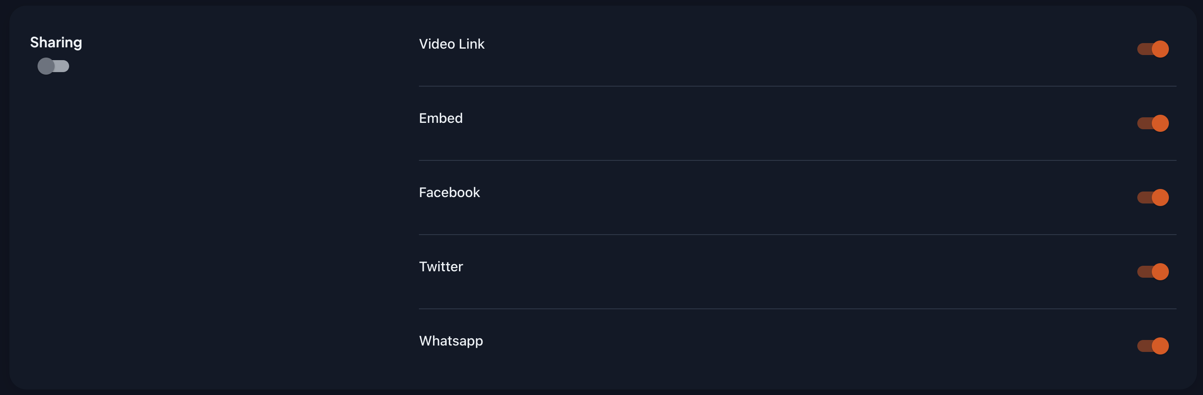The height and width of the screenshot is (395, 1203).
Task: Click the Facebook toggle switch
Action: point(1153,197)
